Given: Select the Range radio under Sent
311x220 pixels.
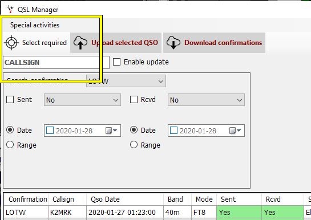Looking at the screenshot, I should (x=10, y=145).
